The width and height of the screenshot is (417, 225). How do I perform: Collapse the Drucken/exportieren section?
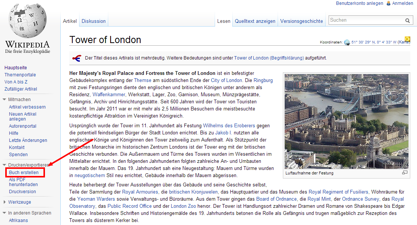[x=4, y=165]
